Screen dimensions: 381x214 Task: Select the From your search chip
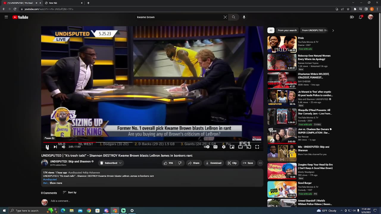click(x=287, y=30)
